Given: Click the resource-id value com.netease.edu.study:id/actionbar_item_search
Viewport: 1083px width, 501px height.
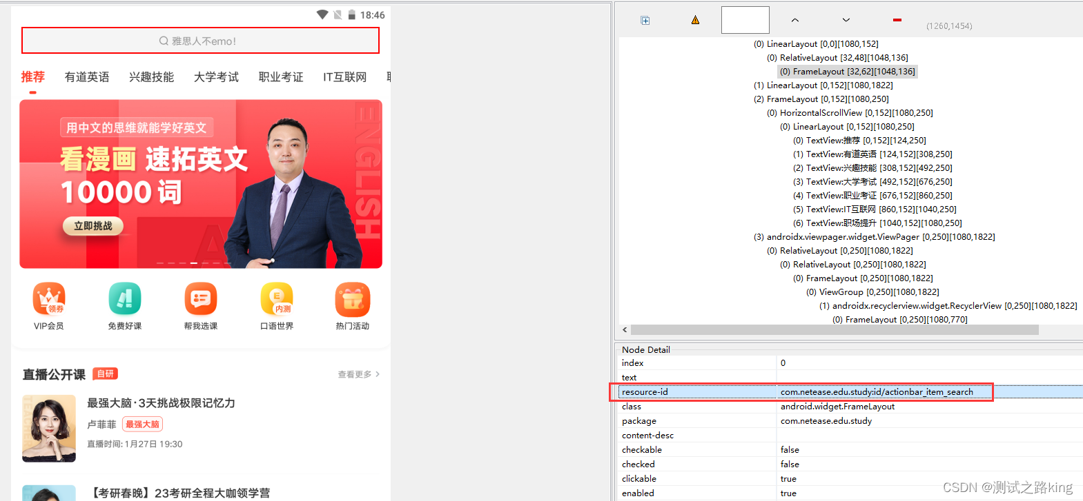Looking at the screenshot, I should pyautogui.click(x=877, y=392).
